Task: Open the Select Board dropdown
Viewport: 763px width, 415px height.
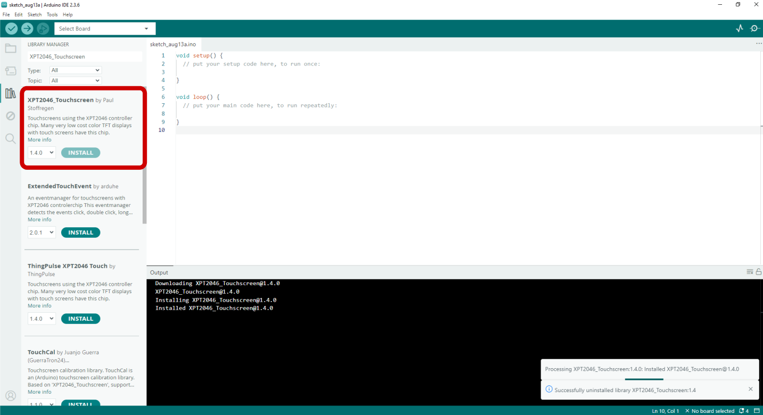Action: point(105,29)
